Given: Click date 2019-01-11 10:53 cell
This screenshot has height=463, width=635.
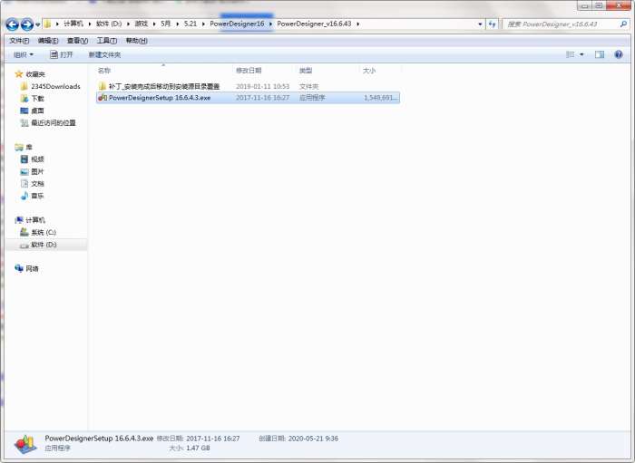Looking at the screenshot, I should point(262,86).
